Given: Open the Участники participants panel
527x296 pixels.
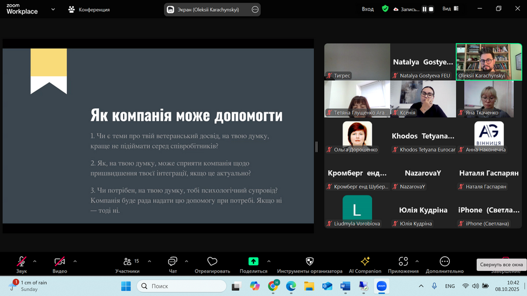Looking at the screenshot, I should pos(127,262).
